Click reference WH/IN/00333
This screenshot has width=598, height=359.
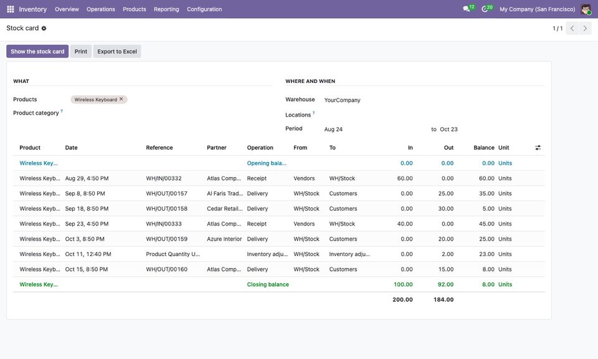click(x=164, y=224)
